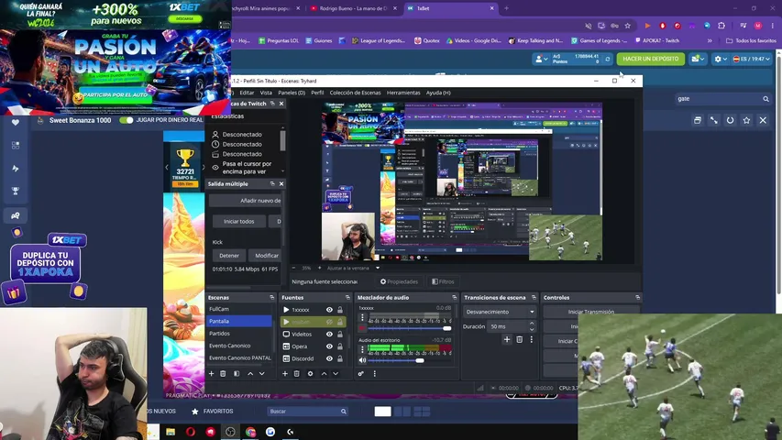Add a new scene with plus icon
The image size is (782, 440).
tap(211, 374)
